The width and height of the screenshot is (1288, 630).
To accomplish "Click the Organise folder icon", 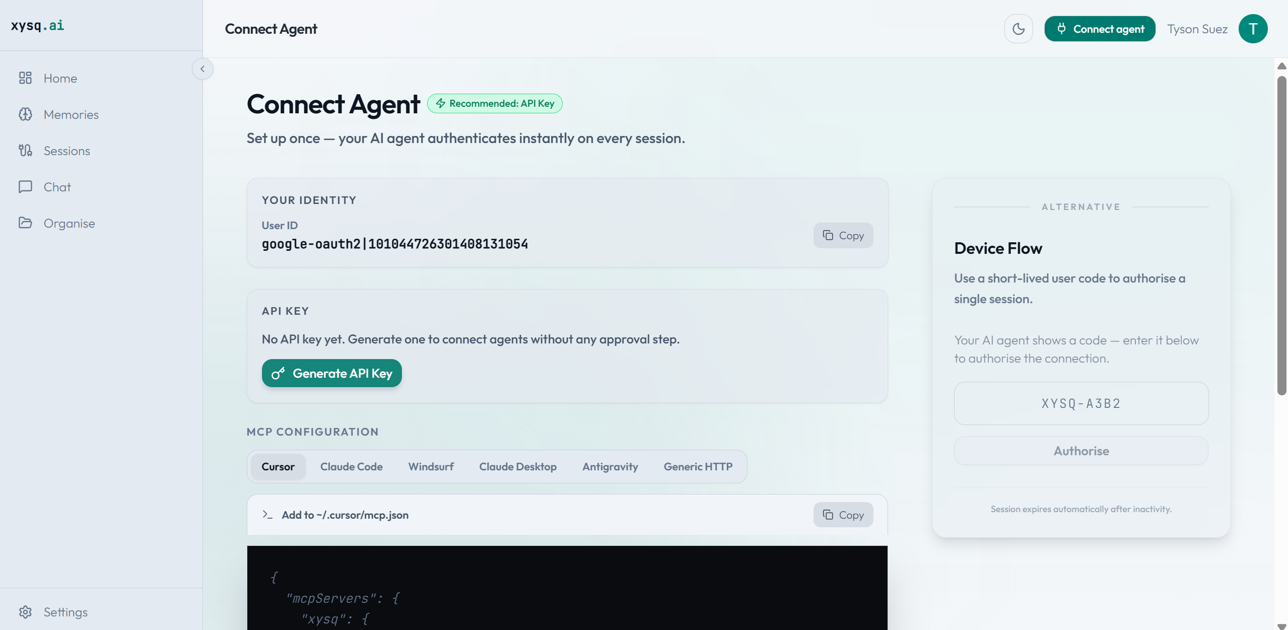I will [x=25, y=223].
